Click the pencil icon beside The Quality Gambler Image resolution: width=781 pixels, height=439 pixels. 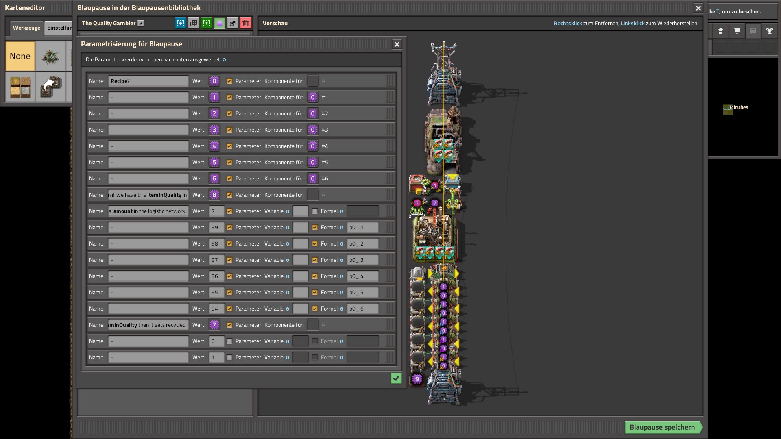coord(141,23)
